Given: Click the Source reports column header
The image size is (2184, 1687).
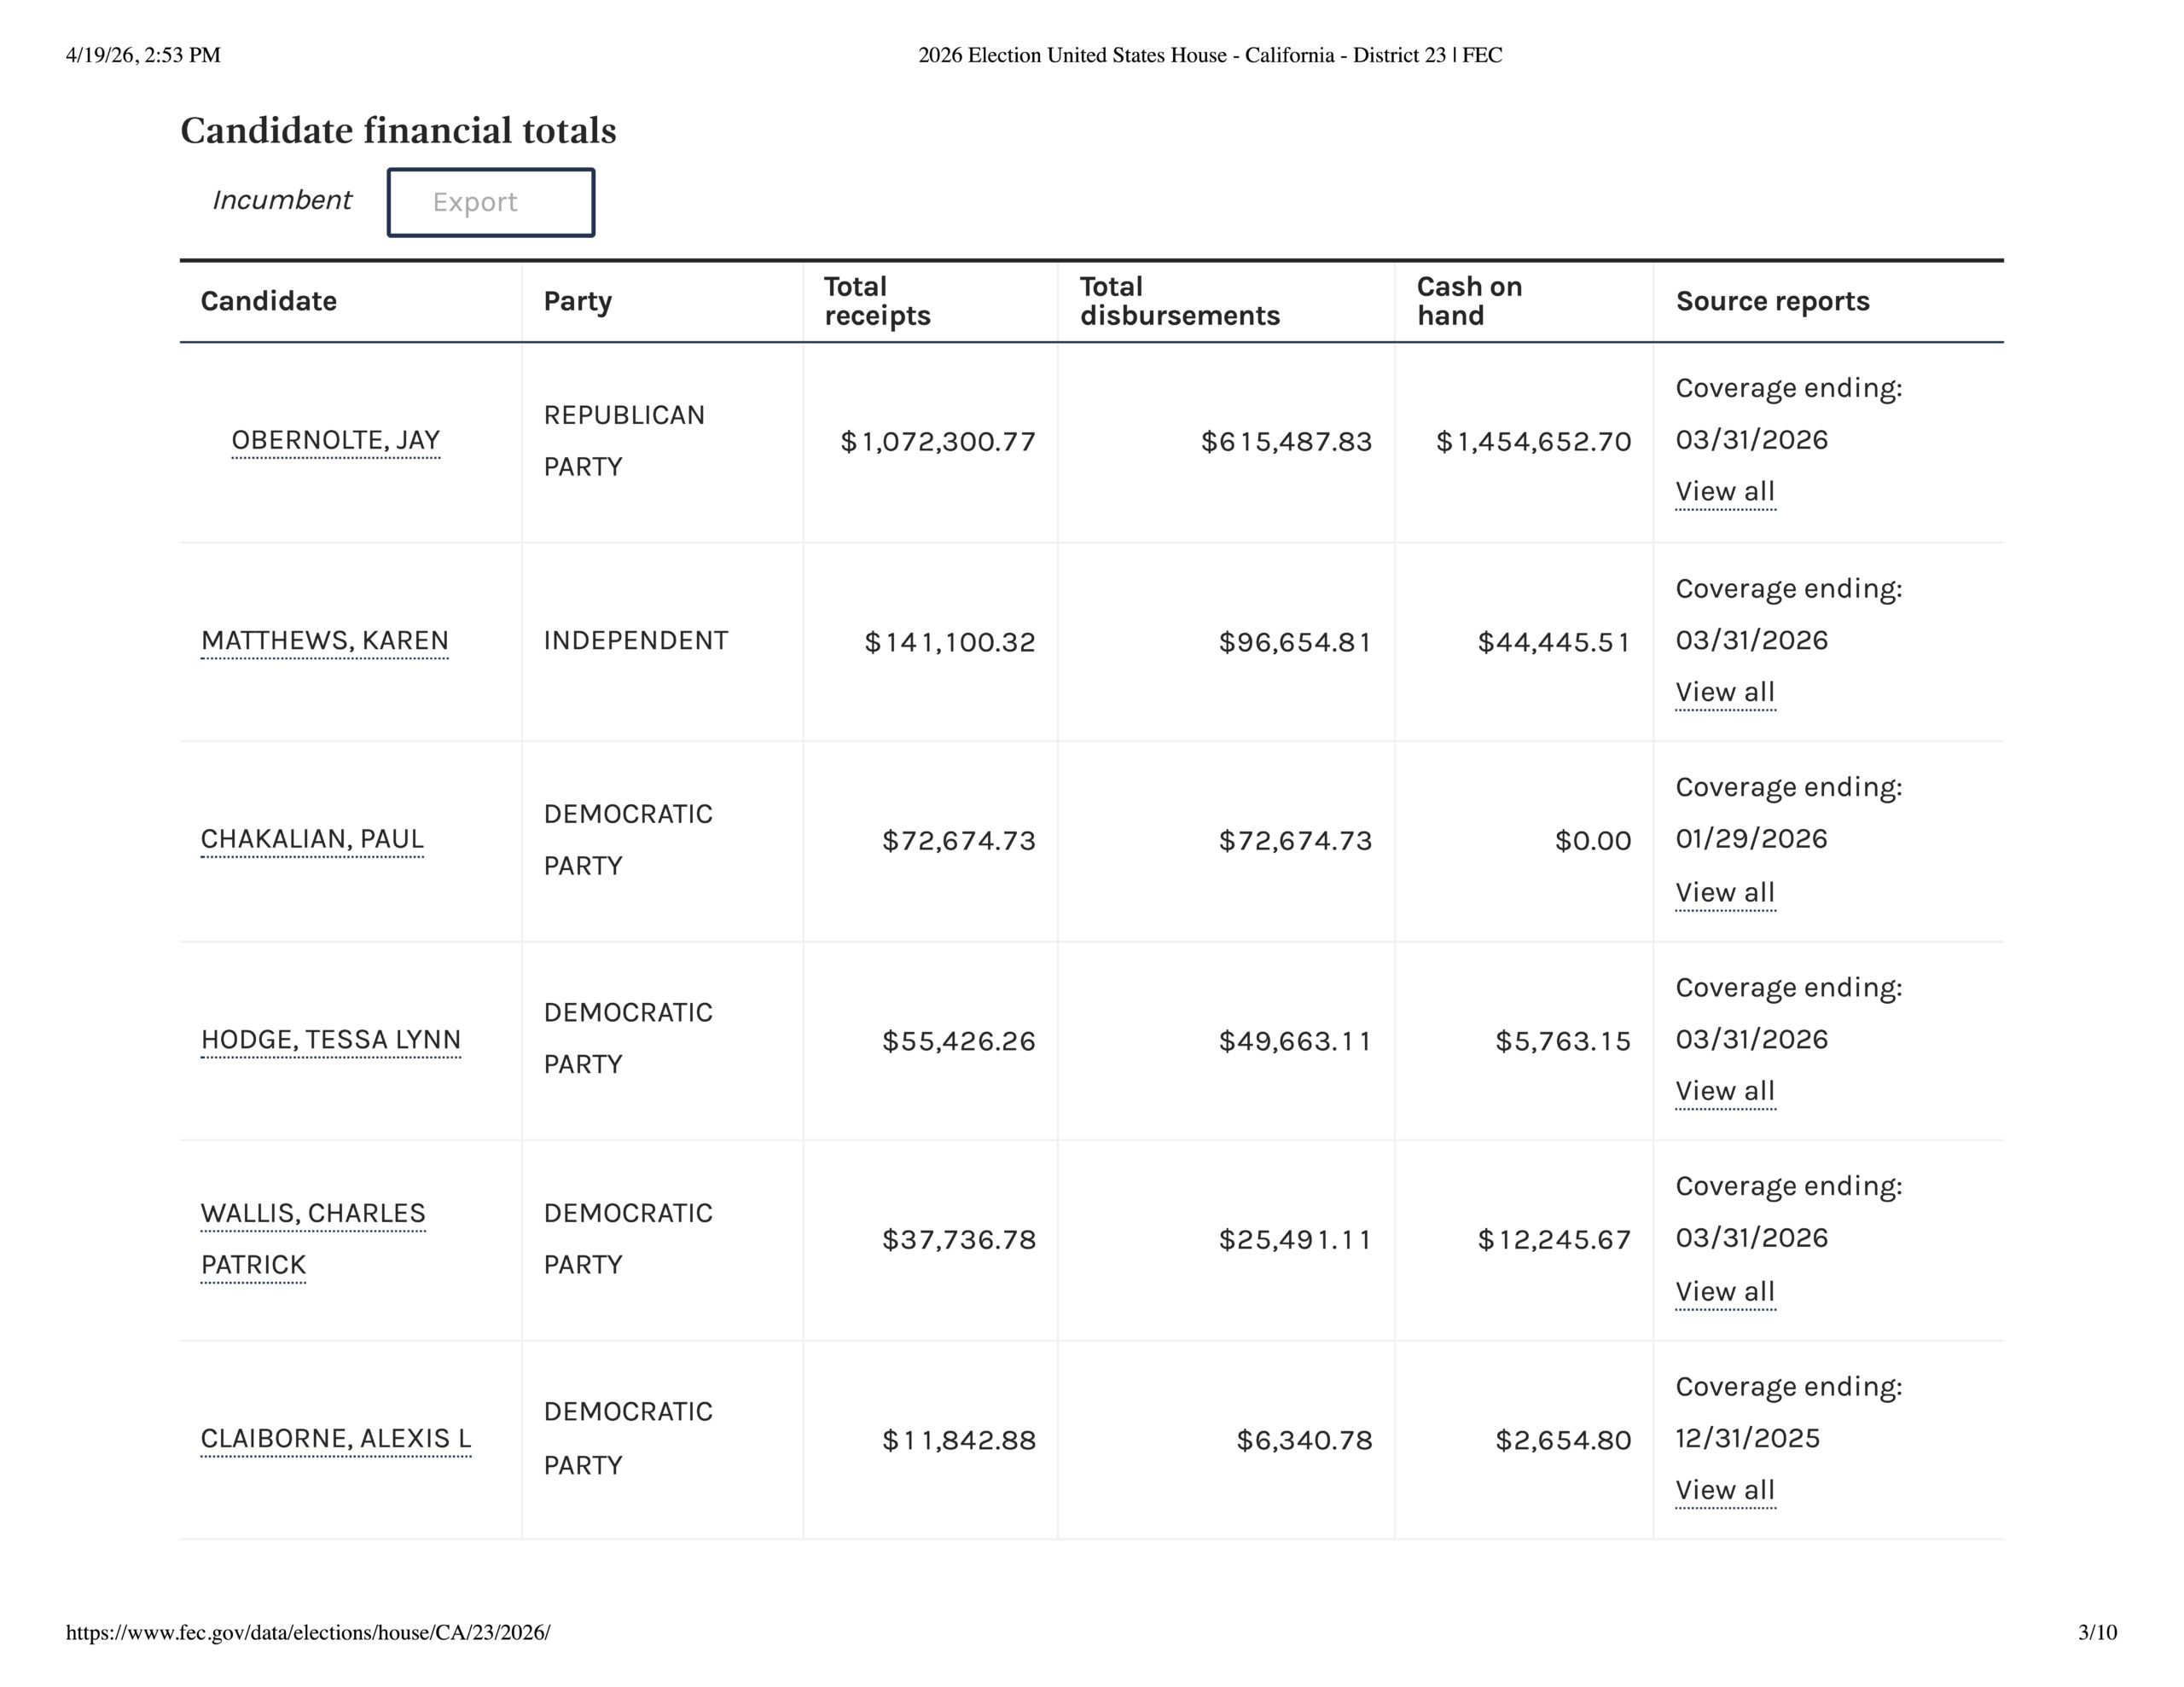Looking at the screenshot, I should pyautogui.click(x=1772, y=301).
